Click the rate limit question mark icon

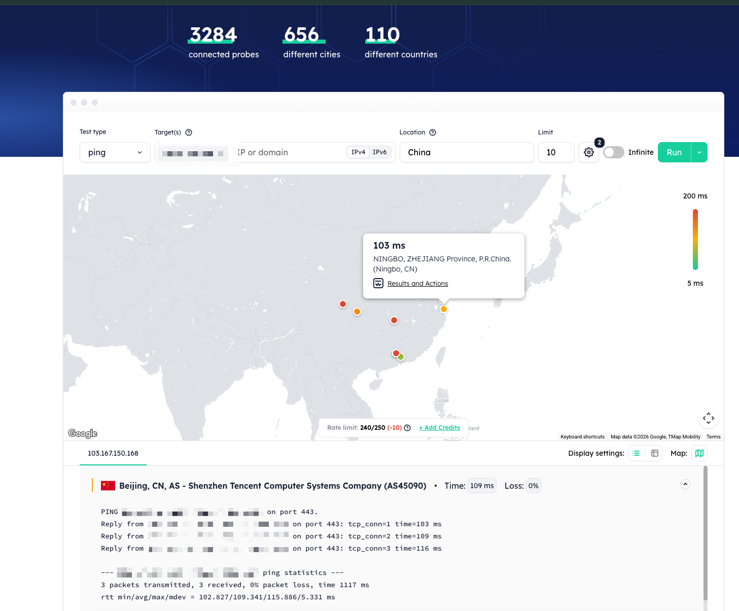click(407, 428)
